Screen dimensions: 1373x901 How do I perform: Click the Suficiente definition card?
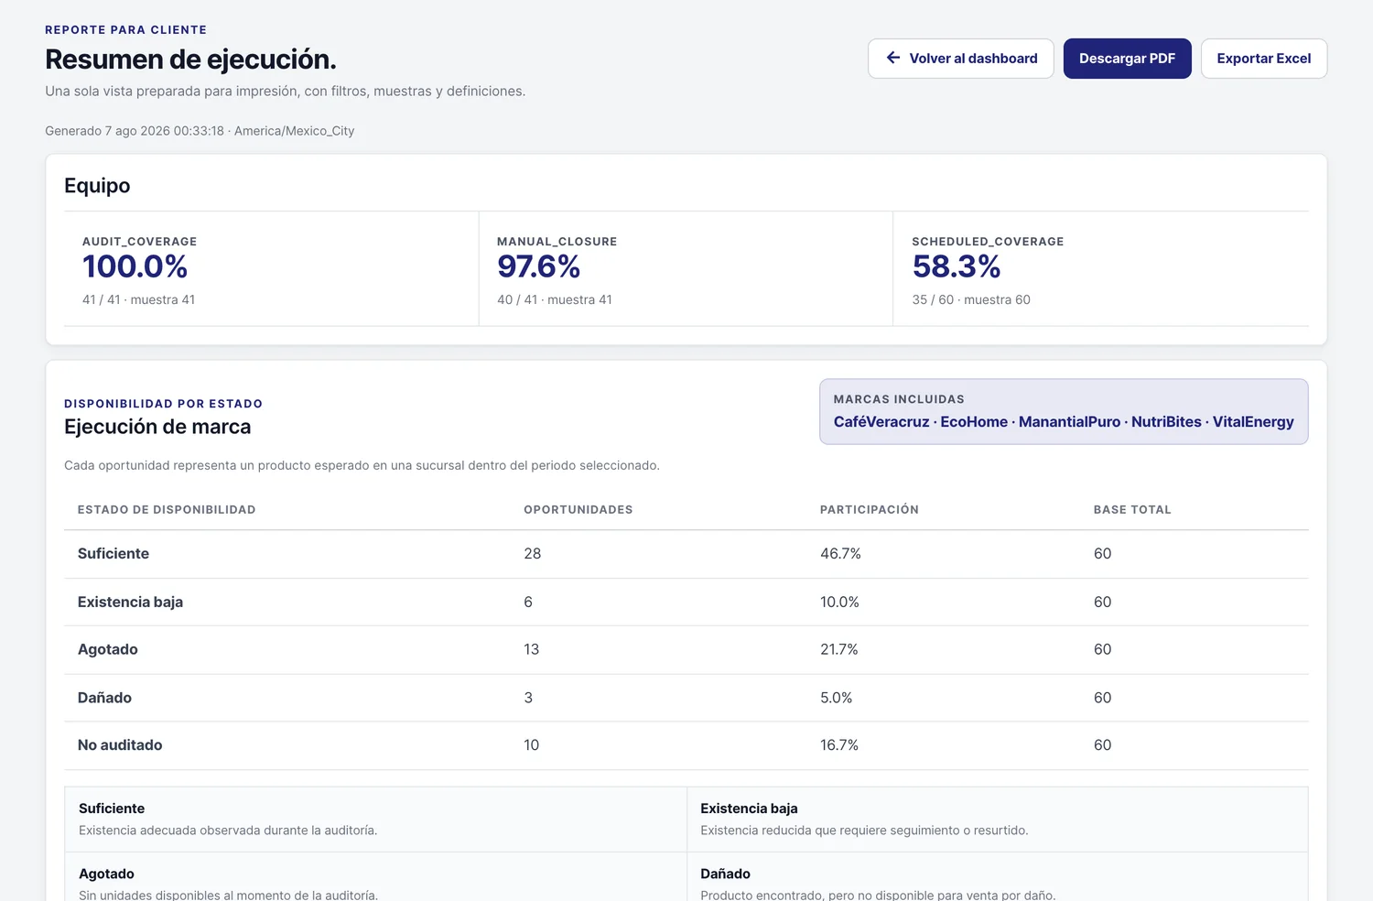pos(376,820)
